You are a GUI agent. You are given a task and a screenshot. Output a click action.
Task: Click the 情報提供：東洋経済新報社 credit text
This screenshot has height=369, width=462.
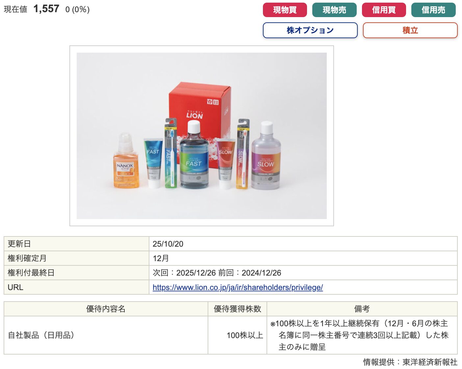[410, 362]
